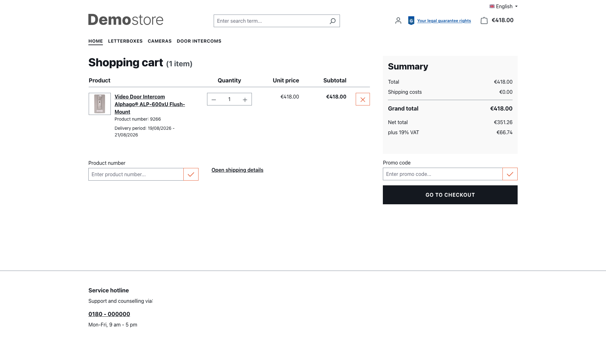The image size is (606, 341).
Task: Focus the product number input field
Action: [136, 174]
